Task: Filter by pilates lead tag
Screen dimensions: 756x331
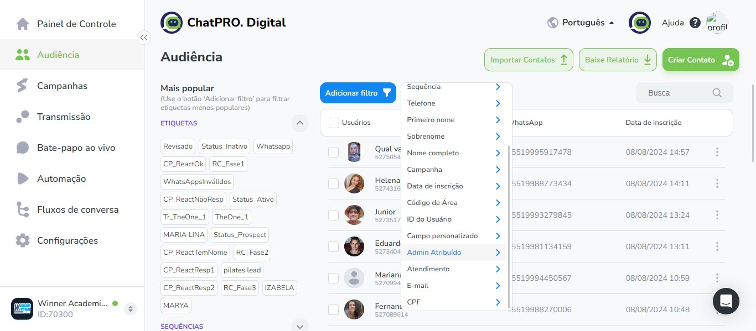Action: [242, 270]
